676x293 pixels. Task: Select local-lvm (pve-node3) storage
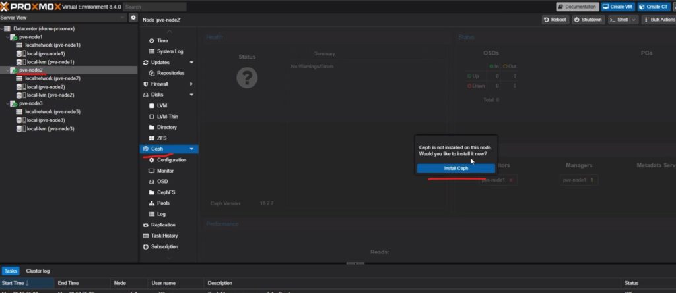[50, 128]
